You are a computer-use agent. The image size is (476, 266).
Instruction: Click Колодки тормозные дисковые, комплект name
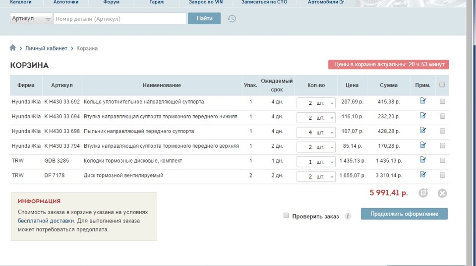[x=133, y=161]
